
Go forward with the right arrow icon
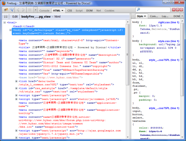point(23,10)
